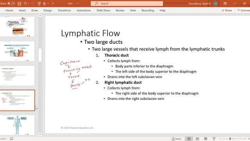Click the 'Two large ducts' bullet text
Screen dimensions: 250x141
pyautogui.click(x=103, y=42)
